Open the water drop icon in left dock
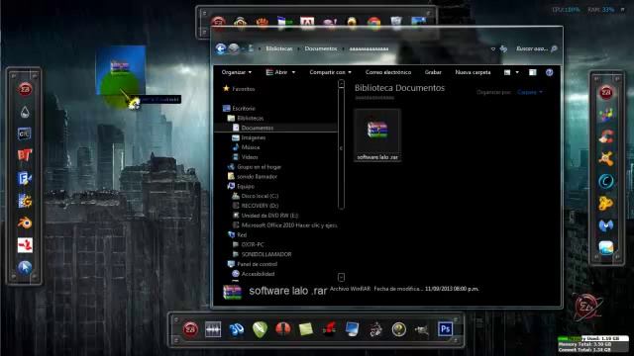The height and width of the screenshot is (356, 634). (25, 112)
